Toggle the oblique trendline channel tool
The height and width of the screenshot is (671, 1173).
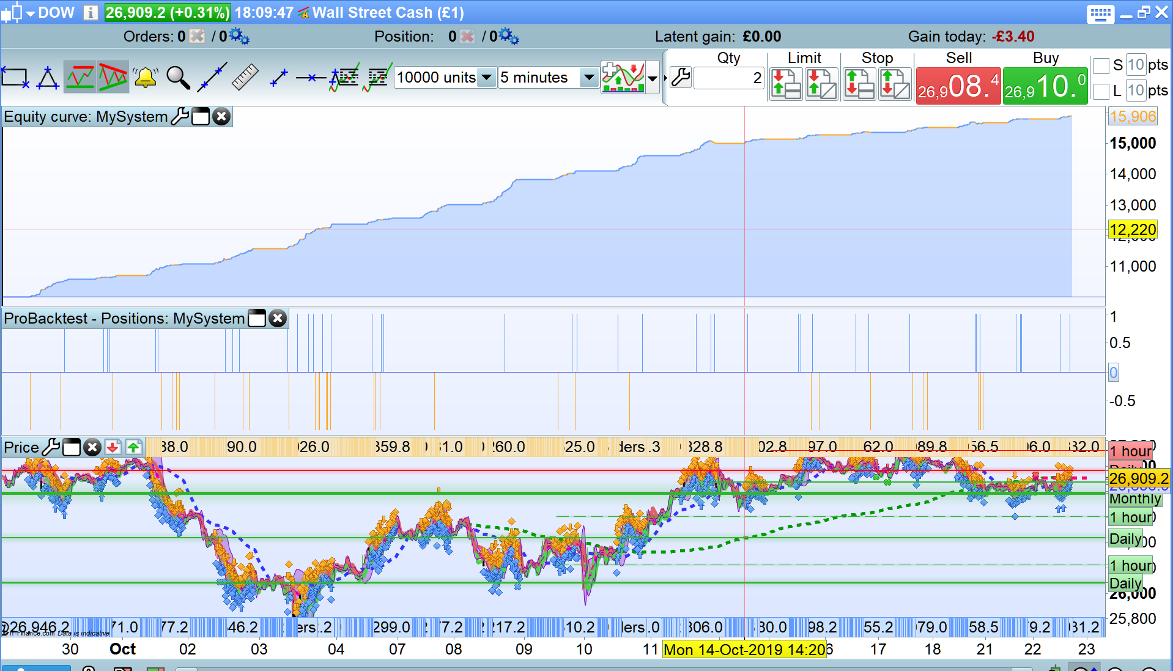click(113, 78)
